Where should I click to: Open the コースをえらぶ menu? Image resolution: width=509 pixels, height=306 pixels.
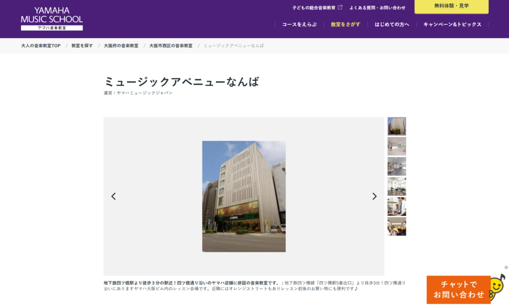pyautogui.click(x=299, y=24)
